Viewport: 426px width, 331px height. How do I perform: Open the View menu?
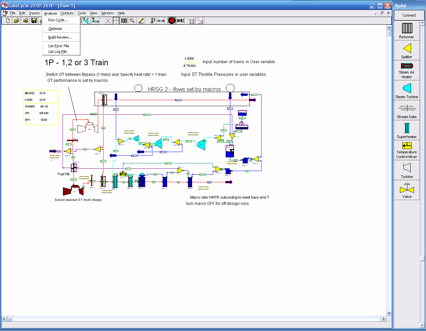[x=94, y=13]
